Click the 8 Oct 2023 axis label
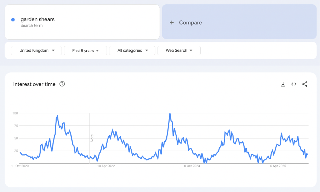This screenshot has height=192, width=320. point(192,166)
